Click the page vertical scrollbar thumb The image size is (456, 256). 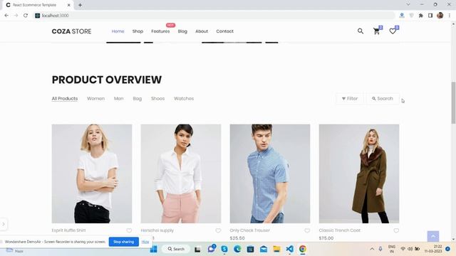pyautogui.click(x=453, y=102)
